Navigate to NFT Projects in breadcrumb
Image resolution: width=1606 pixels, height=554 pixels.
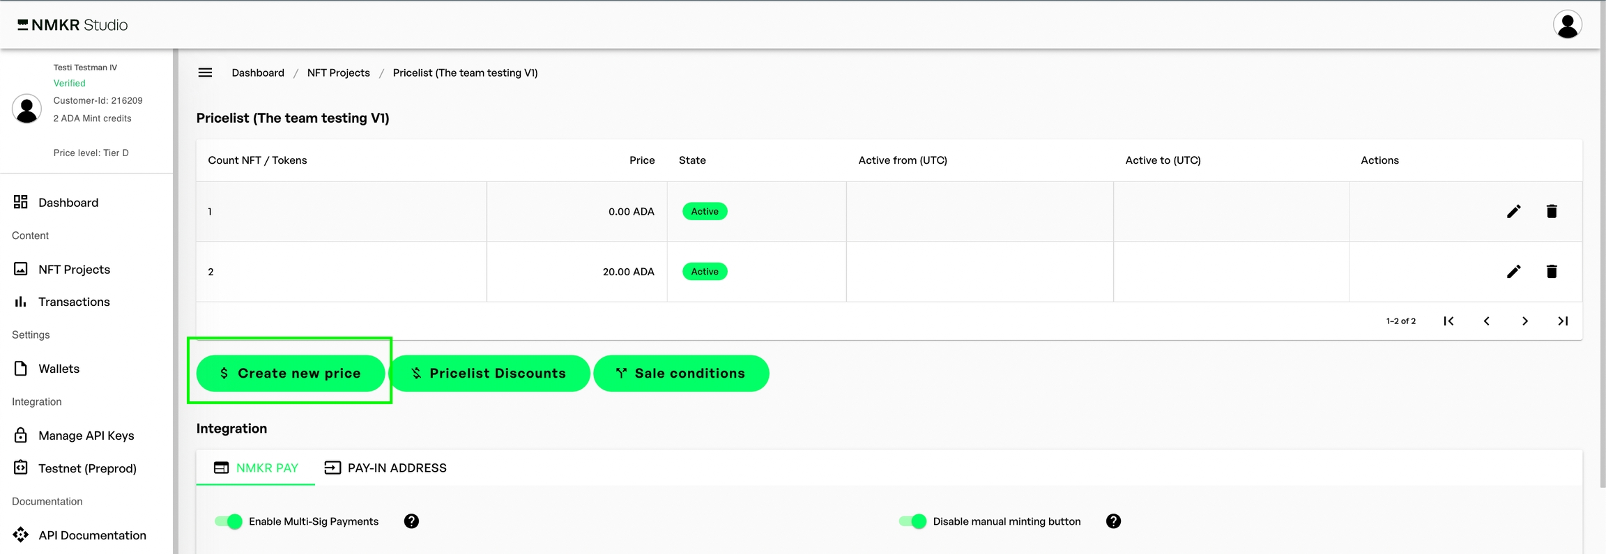click(338, 72)
